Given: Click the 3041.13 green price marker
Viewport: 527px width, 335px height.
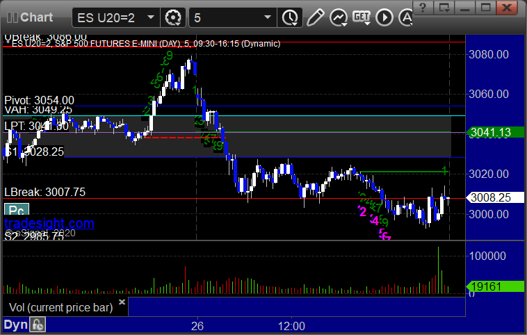Looking at the screenshot, I should click(495, 132).
